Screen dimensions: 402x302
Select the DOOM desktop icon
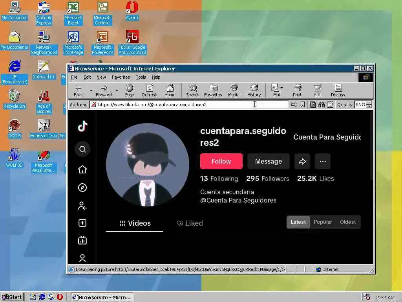point(15,129)
